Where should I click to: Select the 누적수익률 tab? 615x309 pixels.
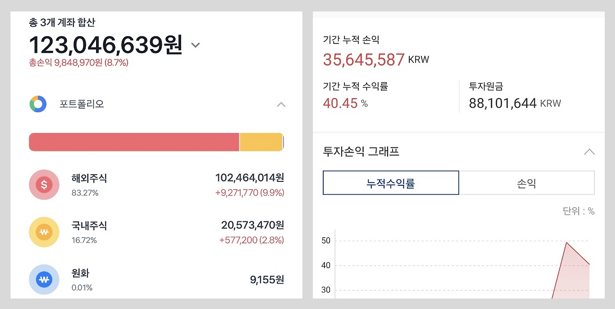coord(391,183)
